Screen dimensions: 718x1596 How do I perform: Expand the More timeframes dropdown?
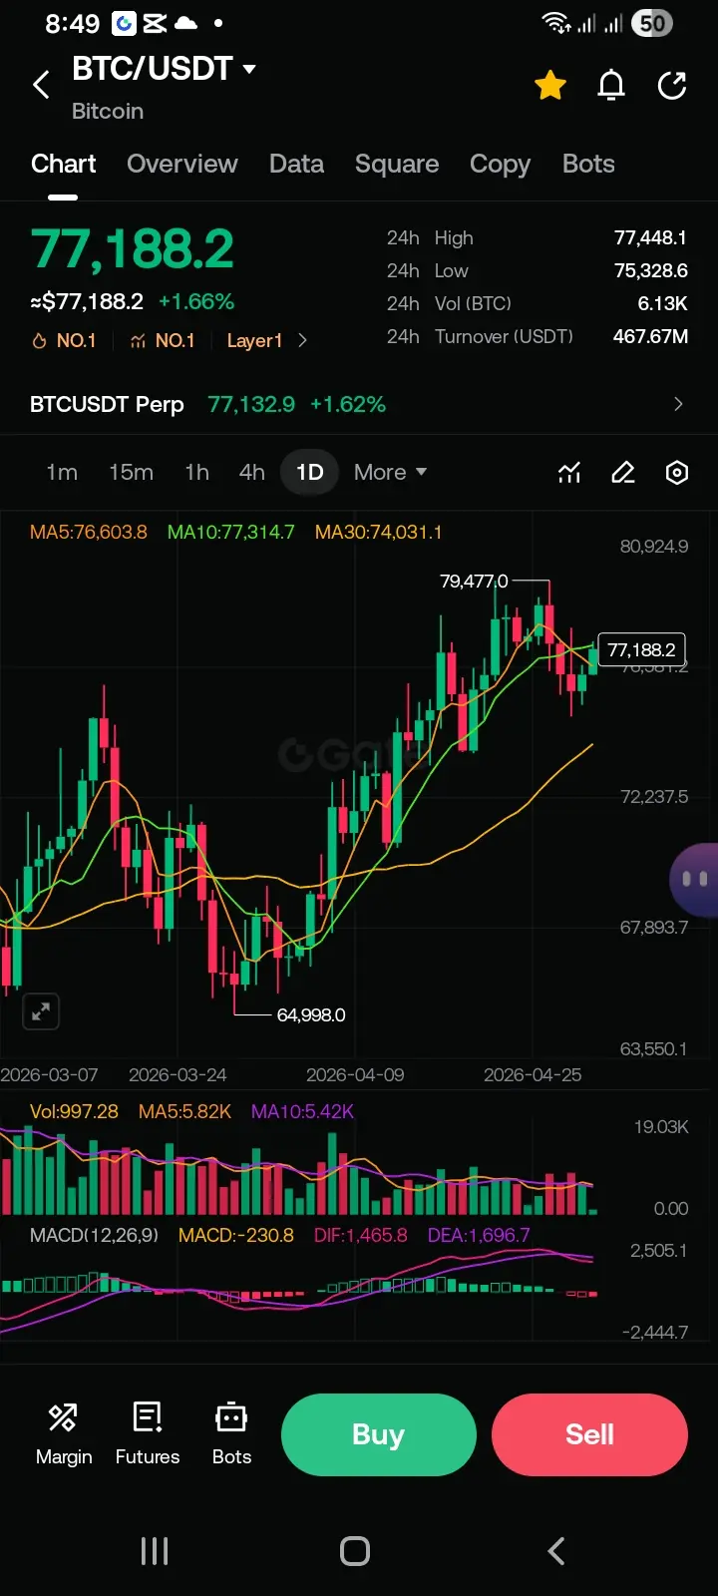coord(390,472)
